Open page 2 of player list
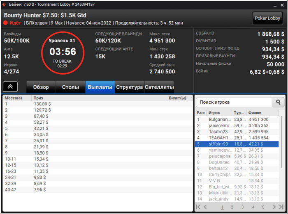 click(x=232, y=207)
